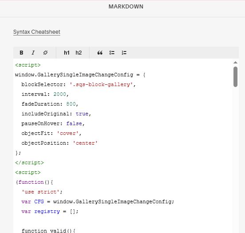
Task: Create a bulleted list
Action: [112, 52]
